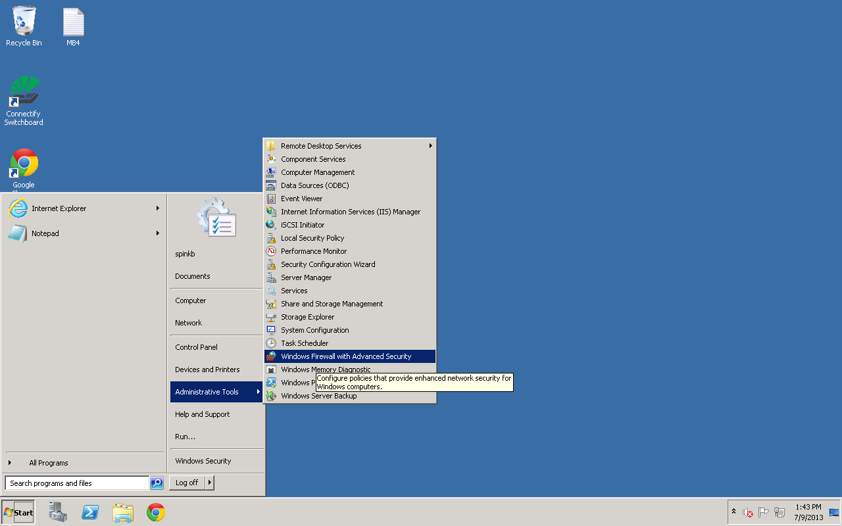
Task: Open the spinkb user folder
Action: (x=216, y=254)
